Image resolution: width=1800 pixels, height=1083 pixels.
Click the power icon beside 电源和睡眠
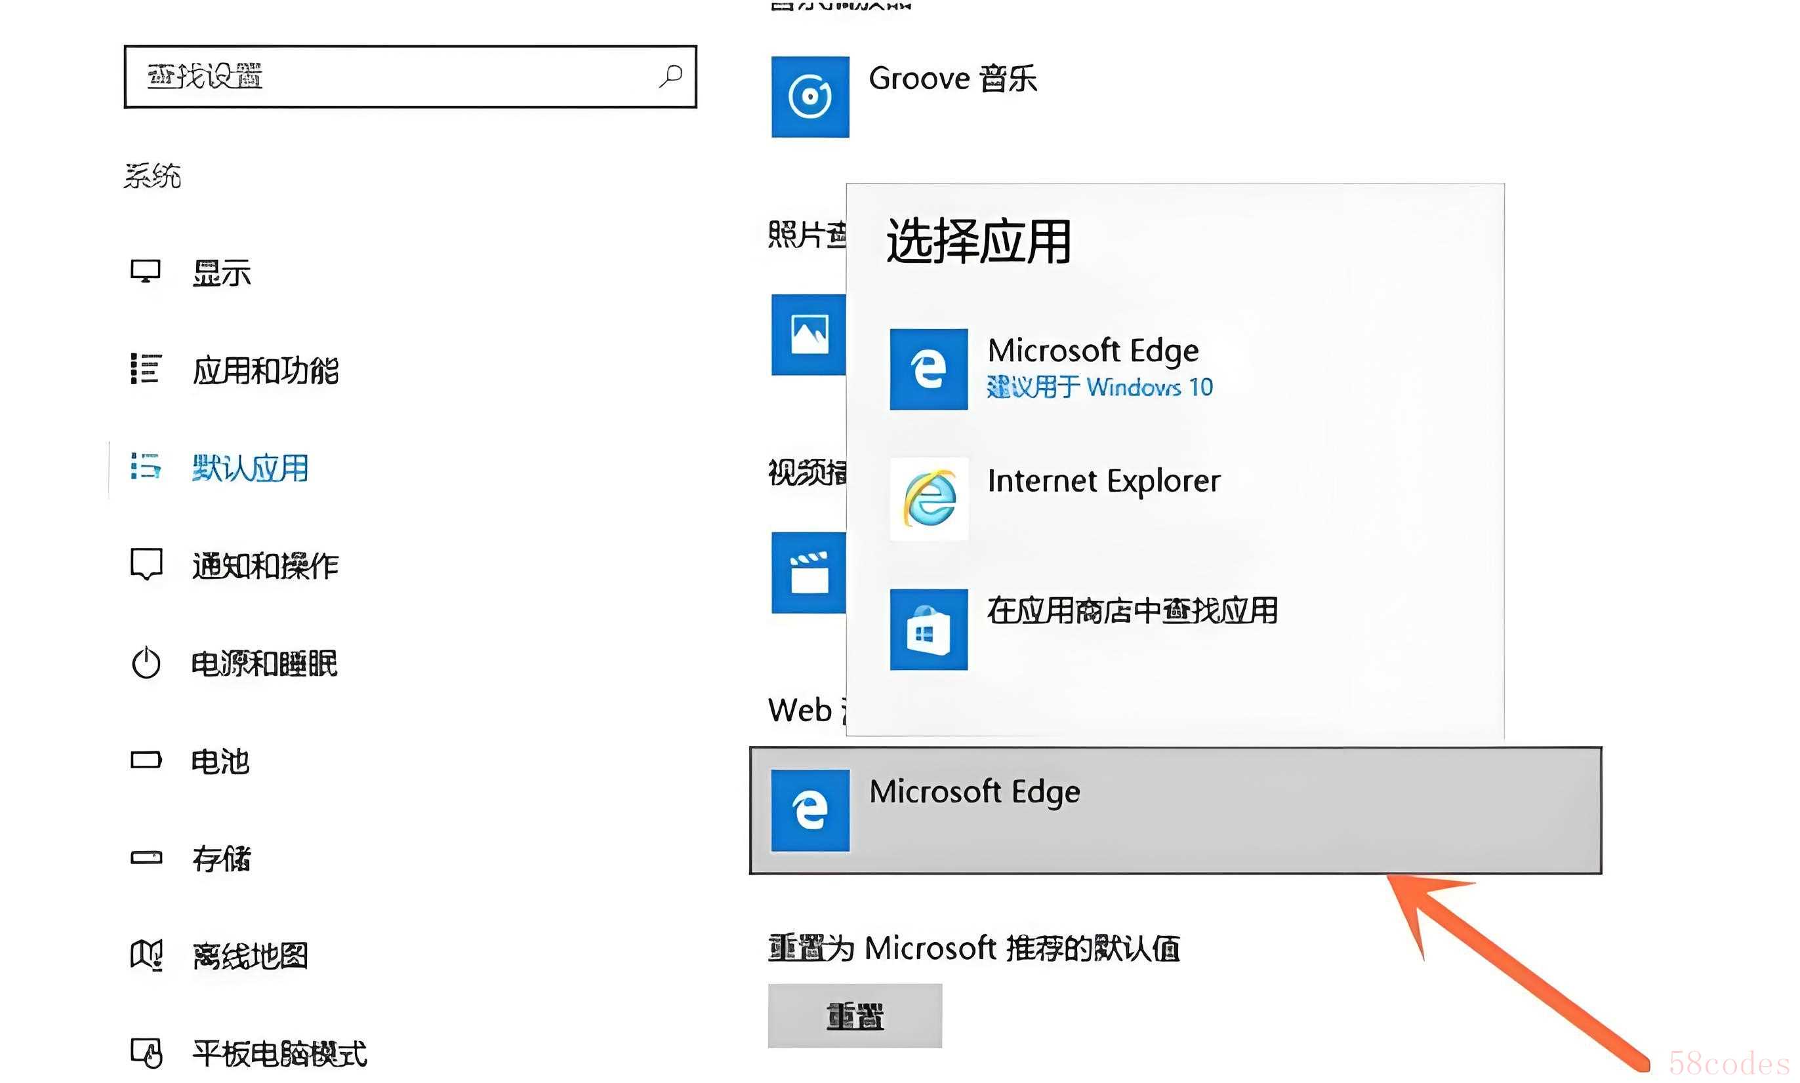[146, 663]
